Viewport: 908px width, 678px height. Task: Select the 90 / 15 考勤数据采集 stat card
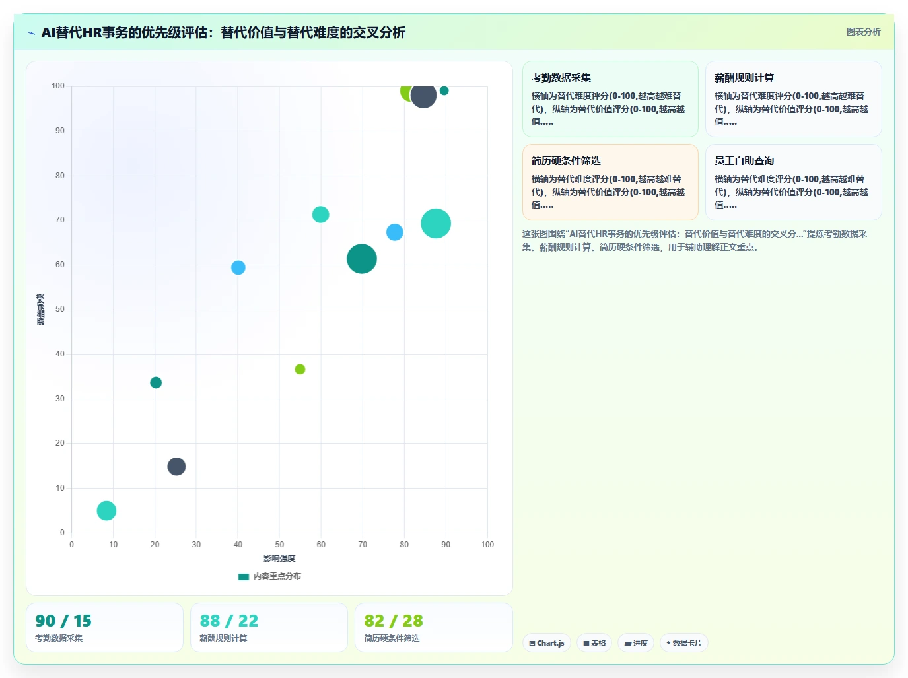click(104, 627)
